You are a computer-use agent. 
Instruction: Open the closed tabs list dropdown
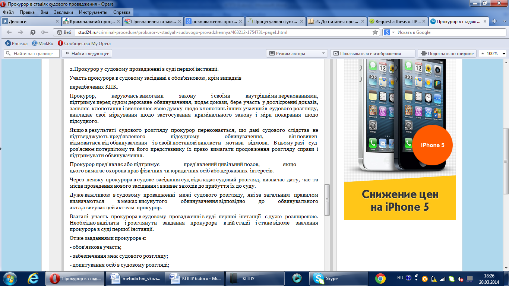coord(504,21)
